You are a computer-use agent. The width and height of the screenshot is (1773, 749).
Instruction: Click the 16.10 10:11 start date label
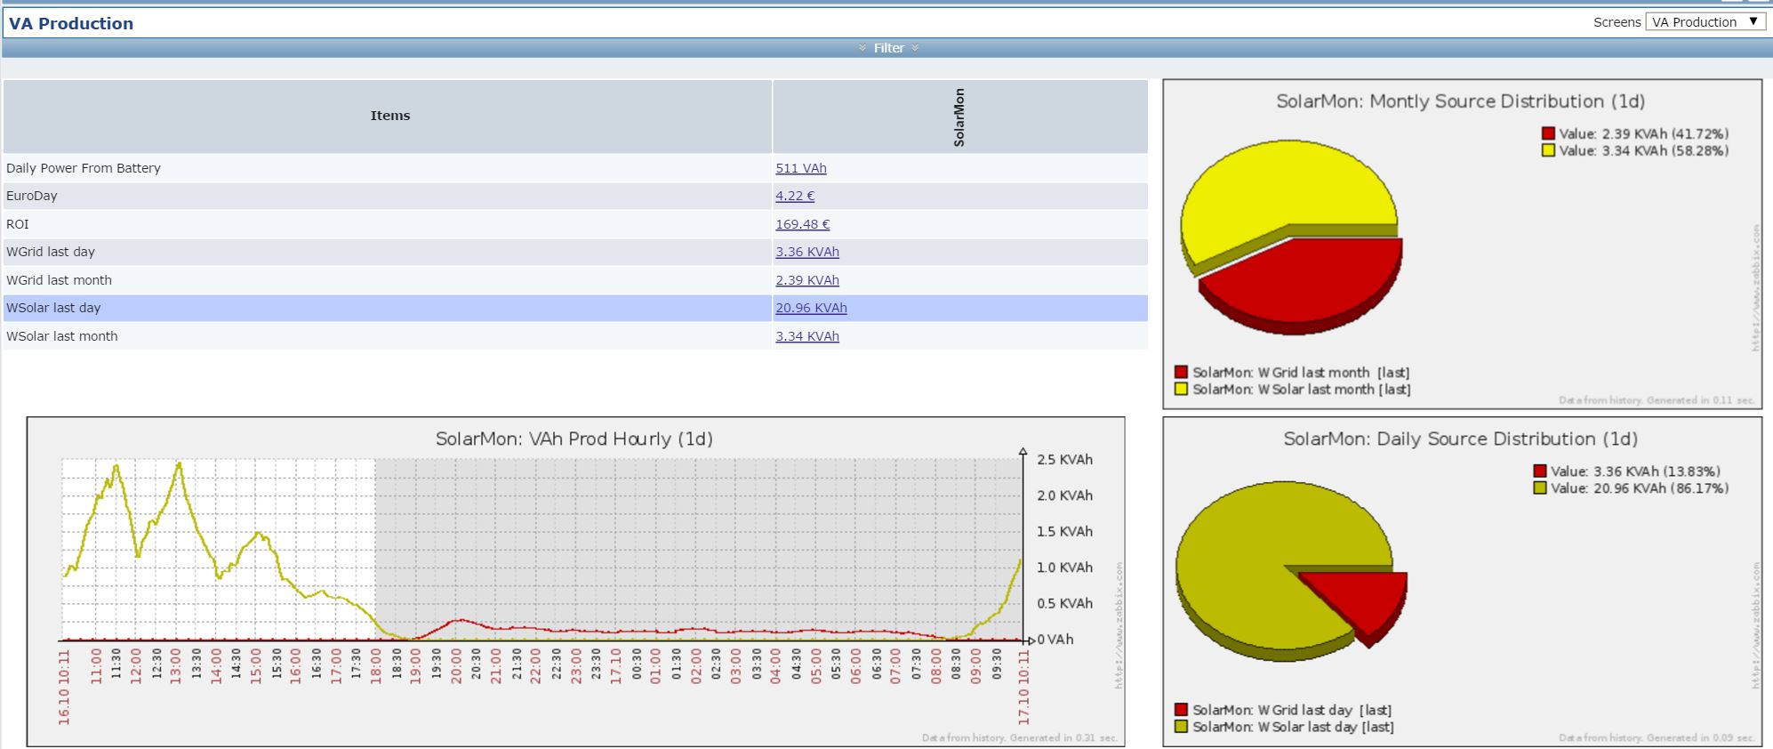64,687
